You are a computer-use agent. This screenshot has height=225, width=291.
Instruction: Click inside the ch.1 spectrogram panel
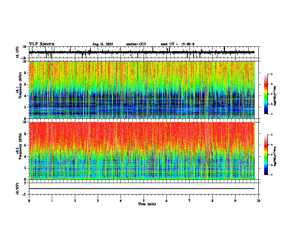click(141, 90)
